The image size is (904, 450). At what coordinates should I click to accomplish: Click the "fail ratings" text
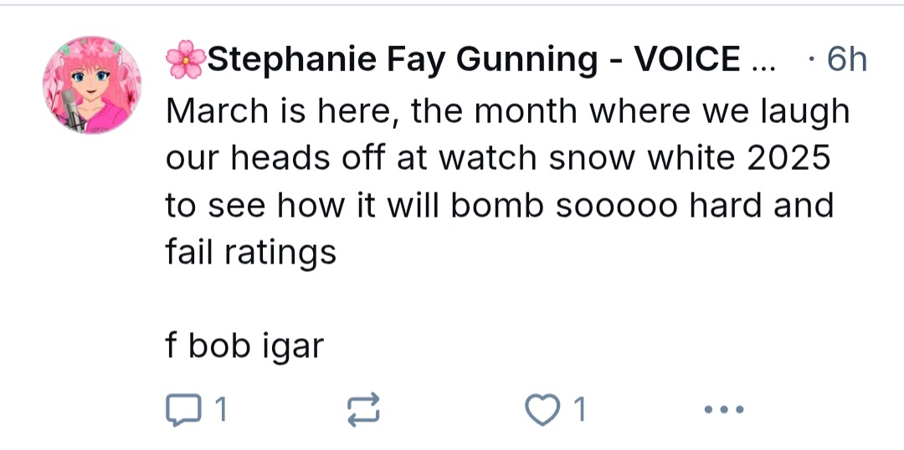[251, 251]
